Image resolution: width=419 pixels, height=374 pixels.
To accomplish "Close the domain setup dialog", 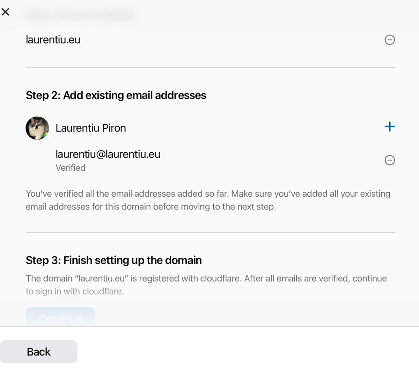I will tap(6, 12).
